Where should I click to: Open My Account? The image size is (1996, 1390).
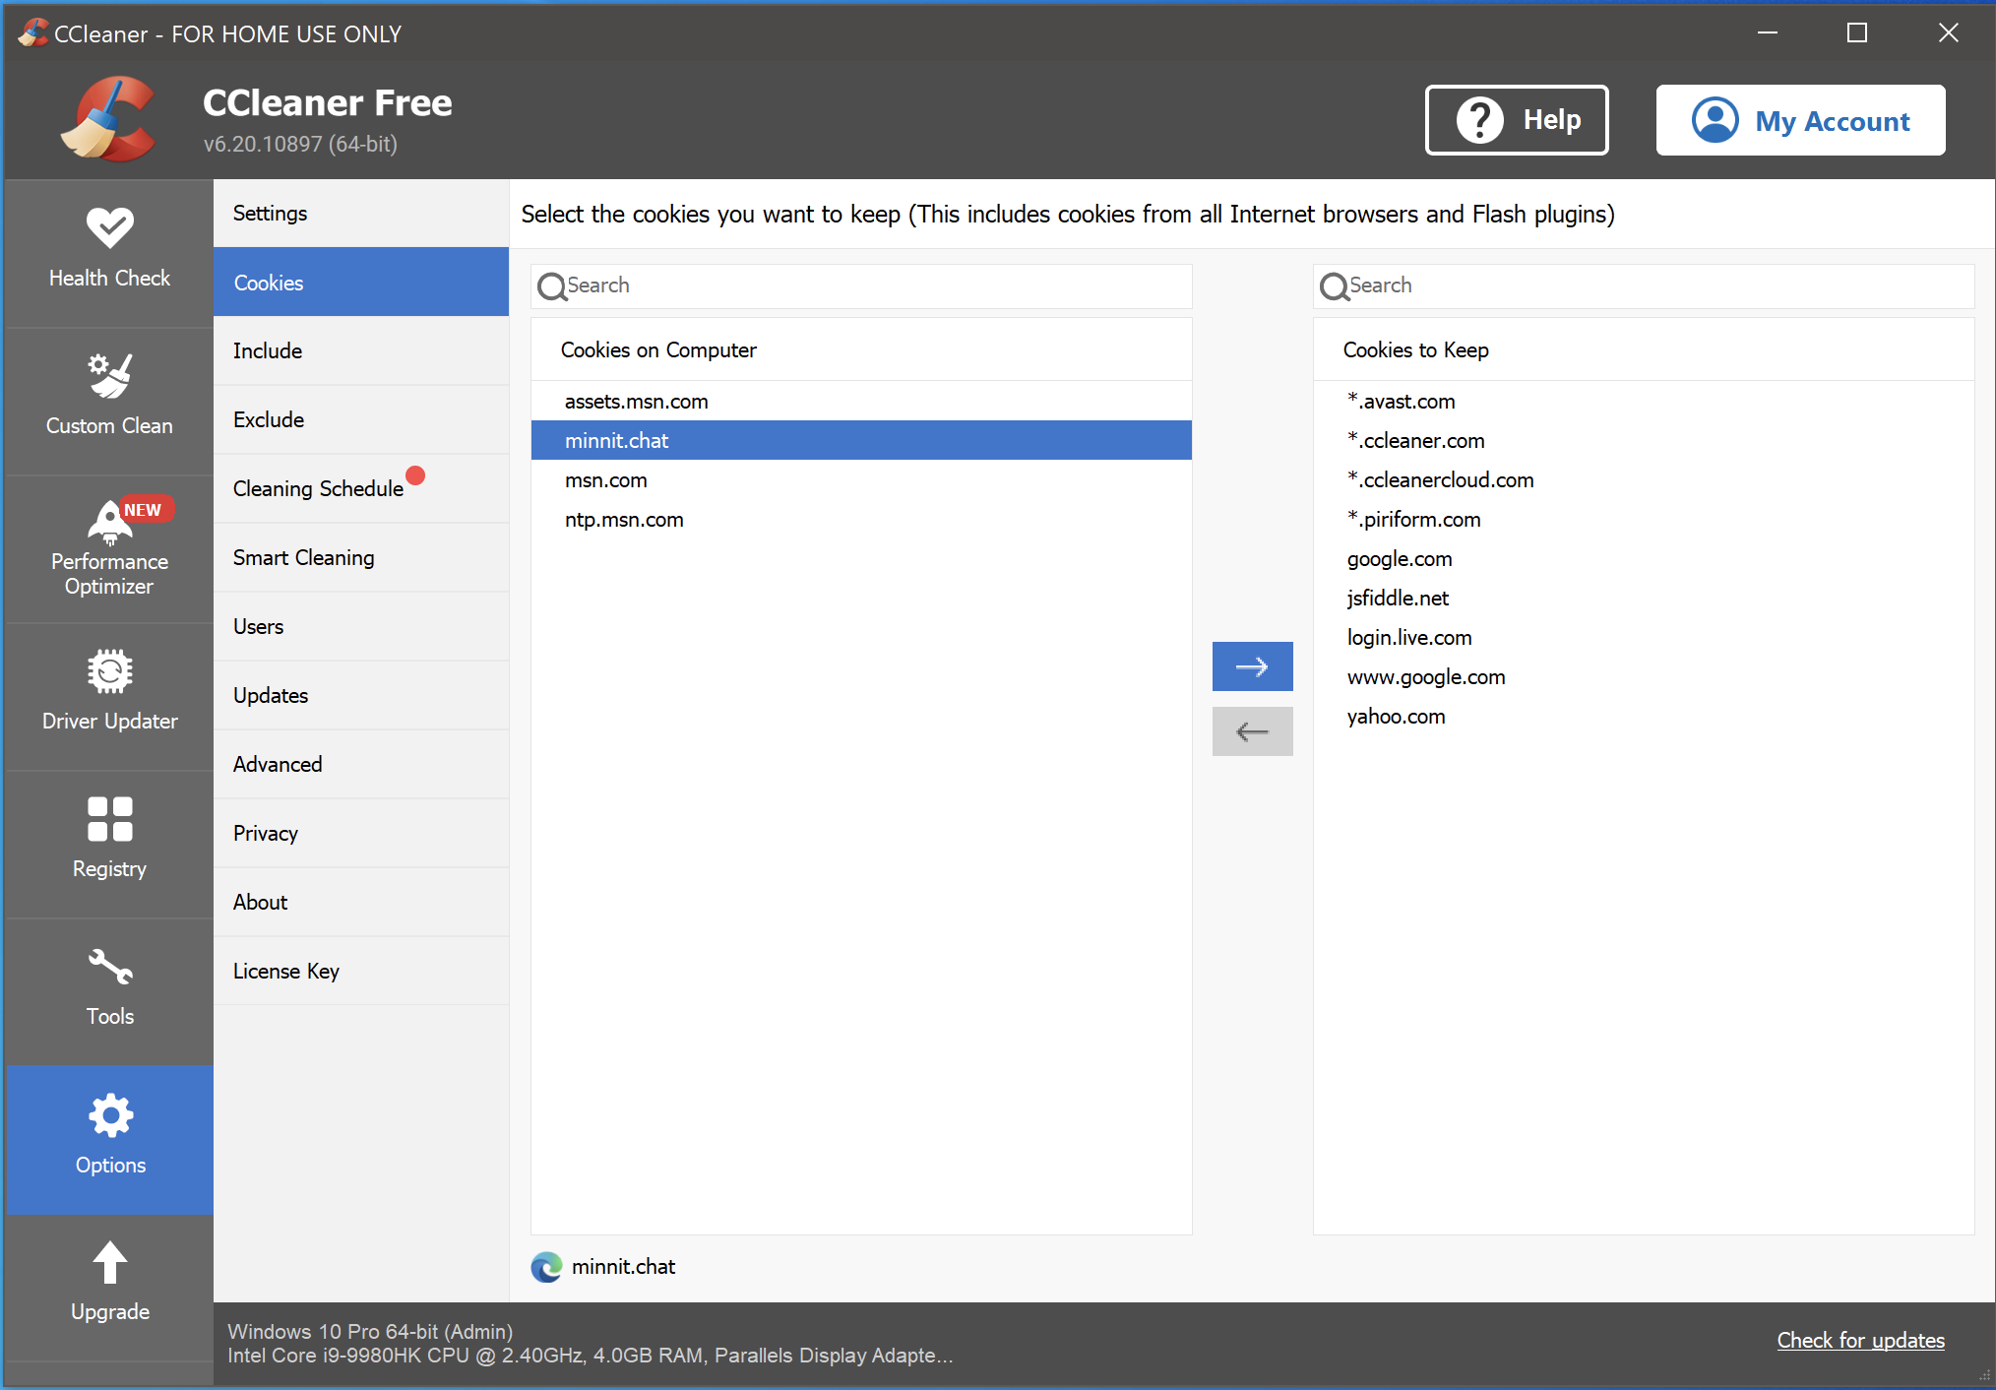[1800, 120]
